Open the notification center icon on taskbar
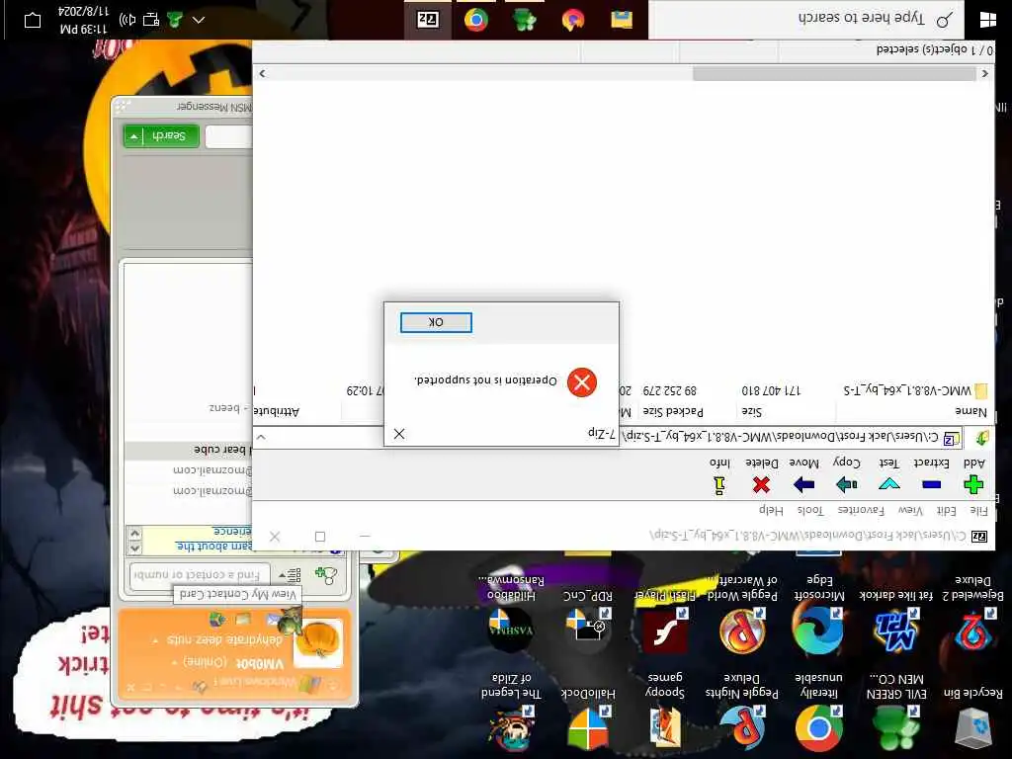 click(33, 20)
